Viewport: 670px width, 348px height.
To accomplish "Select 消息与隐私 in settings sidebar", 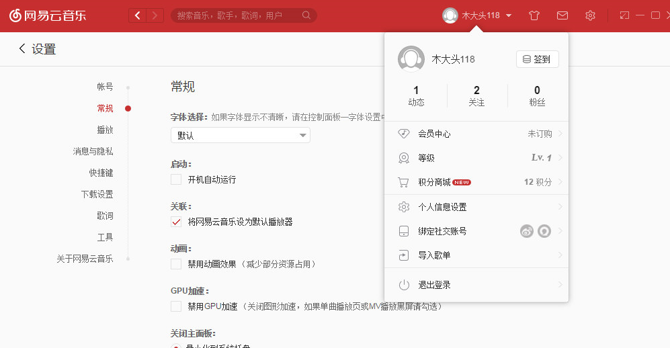I will pyautogui.click(x=93, y=151).
